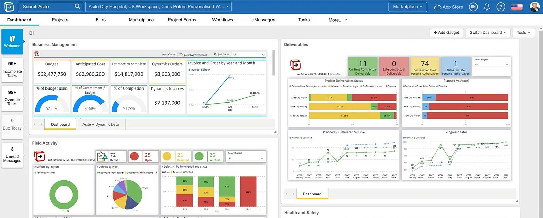Open the help question mark icon
The width and height of the screenshot is (543, 218).
coord(501,7)
